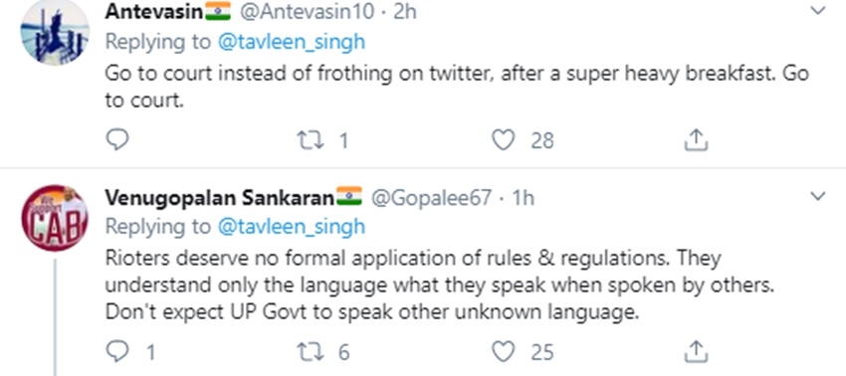Image resolution: width=846 pixels, height=376 pixels.
Task: Open the 2h timestamp on Antevasin's tweet
Action: [x=405, y=11]
